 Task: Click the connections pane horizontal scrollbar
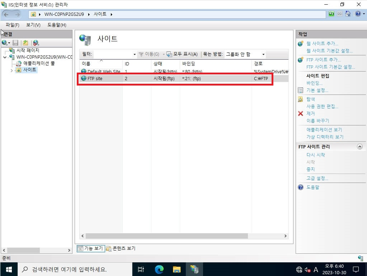23,250
